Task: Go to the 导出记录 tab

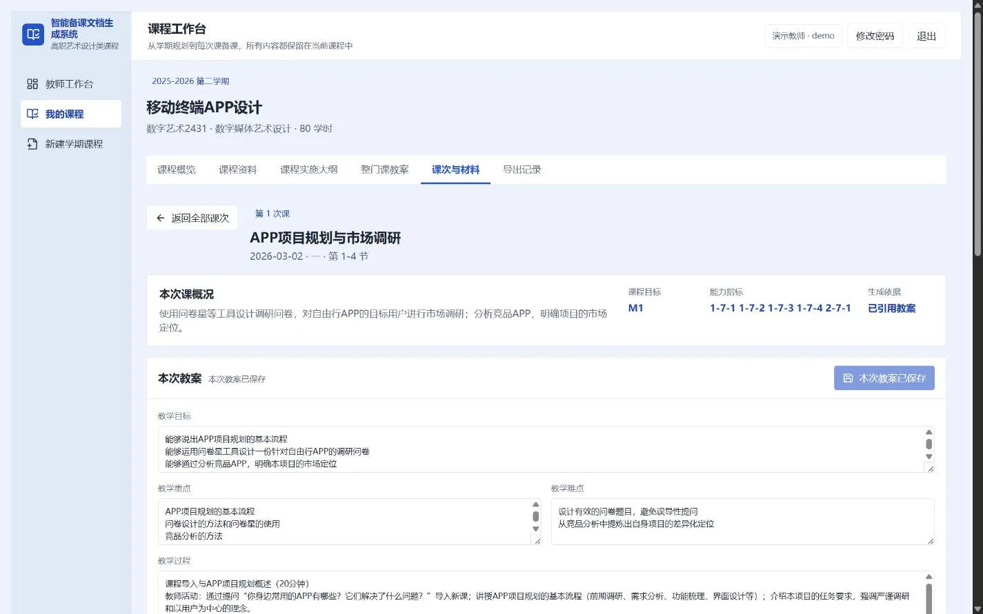Action: [522, 170]
